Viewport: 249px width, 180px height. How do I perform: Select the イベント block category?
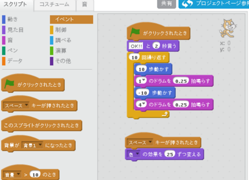tap(72, 20)
